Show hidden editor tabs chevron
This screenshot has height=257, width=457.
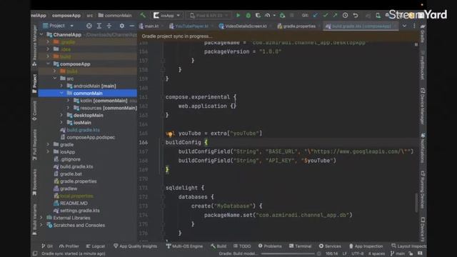point(404,26)
